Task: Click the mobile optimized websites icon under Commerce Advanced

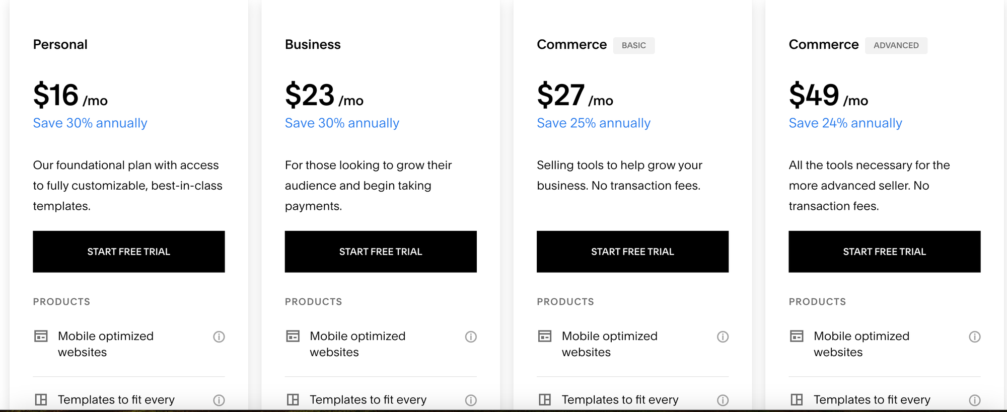Action: (797, 336)
